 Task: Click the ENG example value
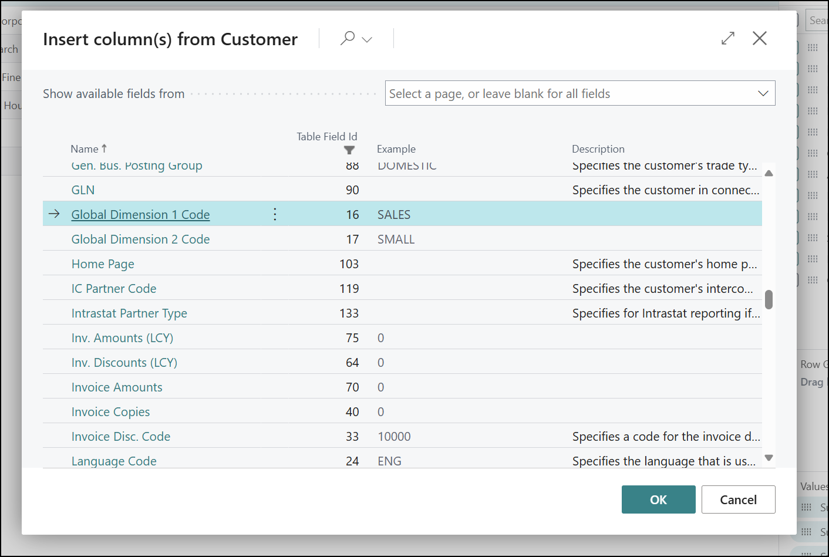coord(389,461)
